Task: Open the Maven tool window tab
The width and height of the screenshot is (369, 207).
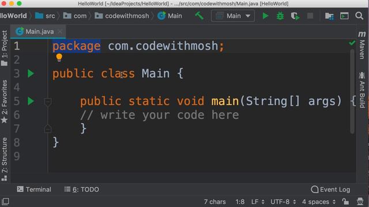Action: (x=362, y=45)
